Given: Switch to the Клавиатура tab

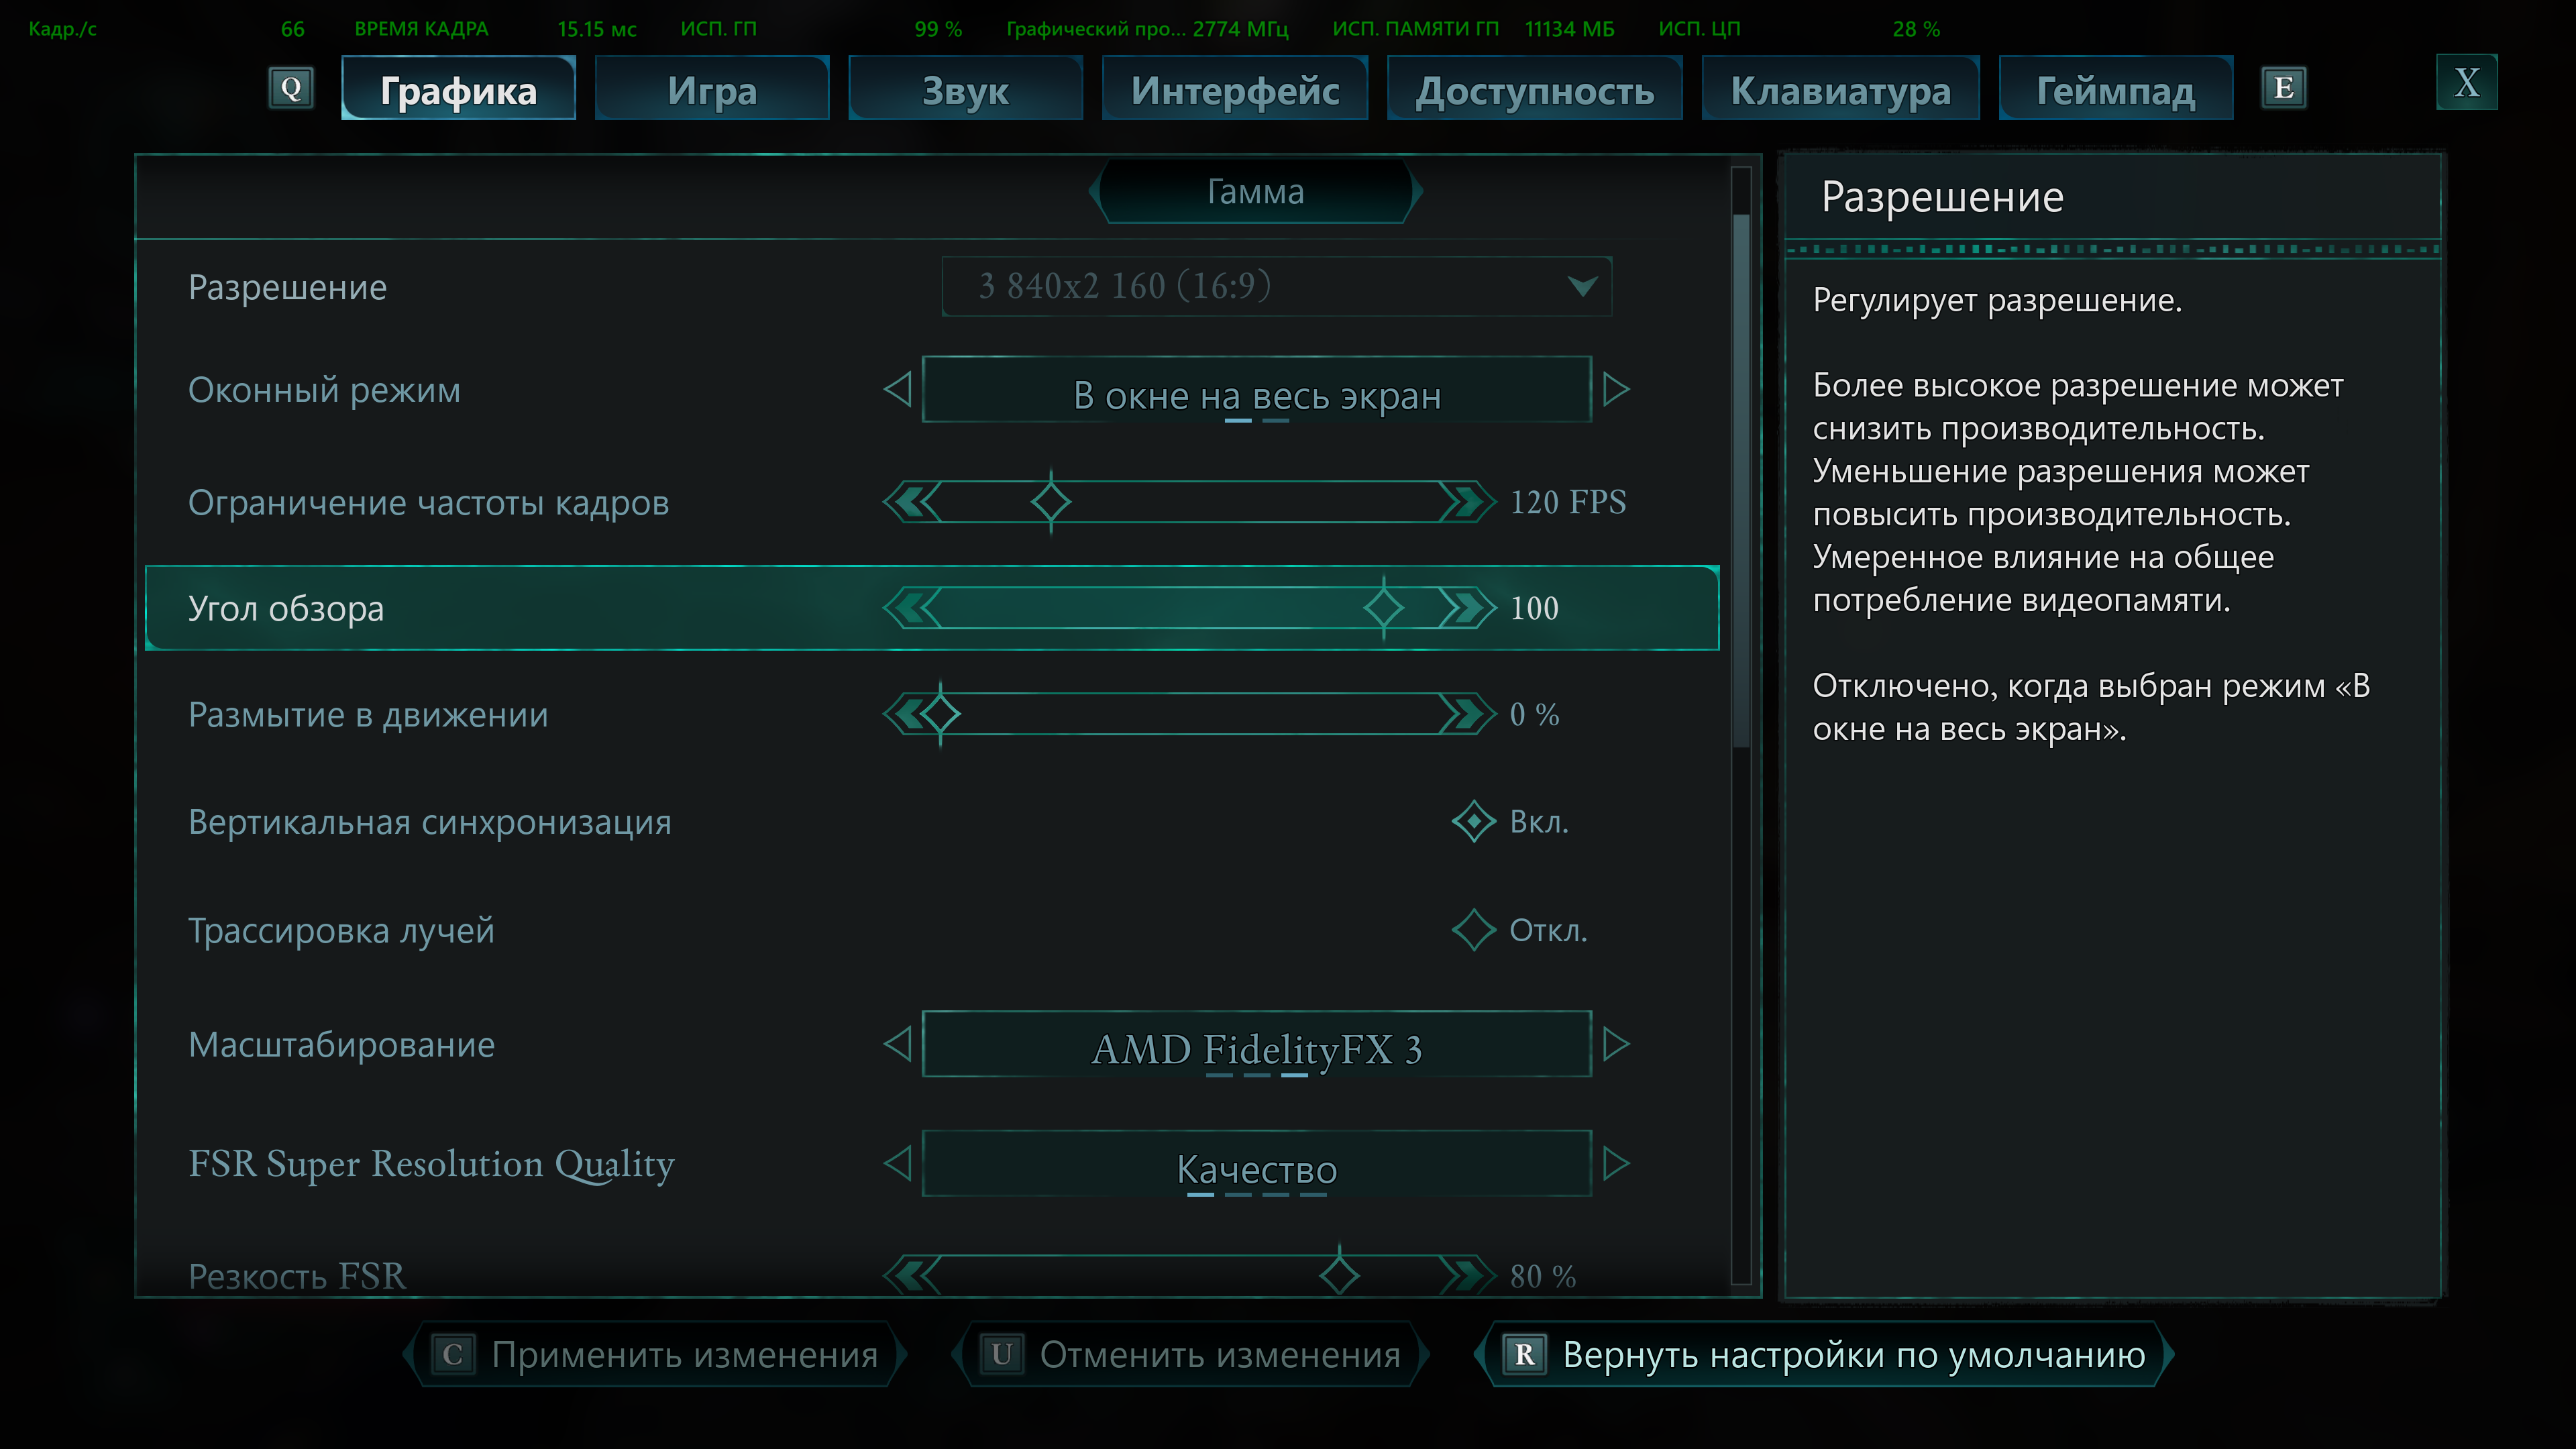Looking at the screenshot, I should click(x=1840, y=89).
